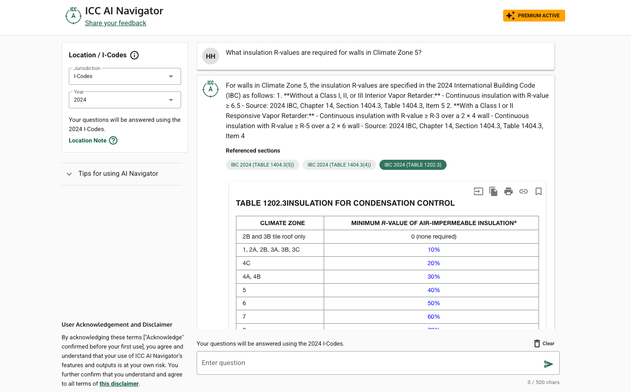Click the Location Note help icon
The image size is (631, 392).
click(x=113, y=140)
